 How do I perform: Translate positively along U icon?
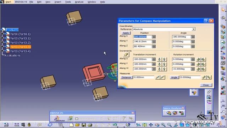pos(164,59)
